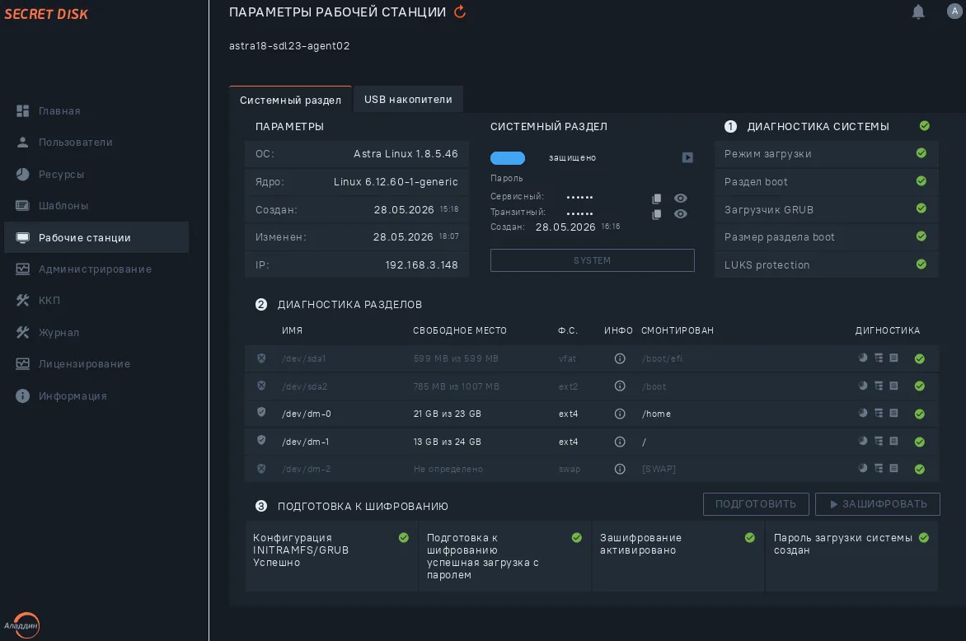Click the LUKS protection status check
The width and height of the screenshot is (966, 641).
coord(921,264)
